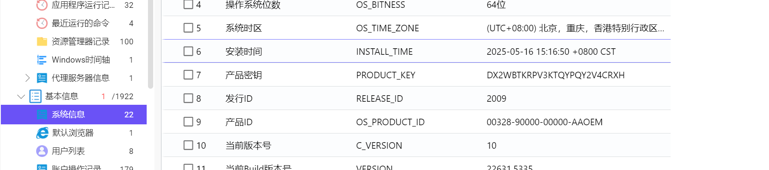Select the 资源管理器记录 folder icon

42,41
